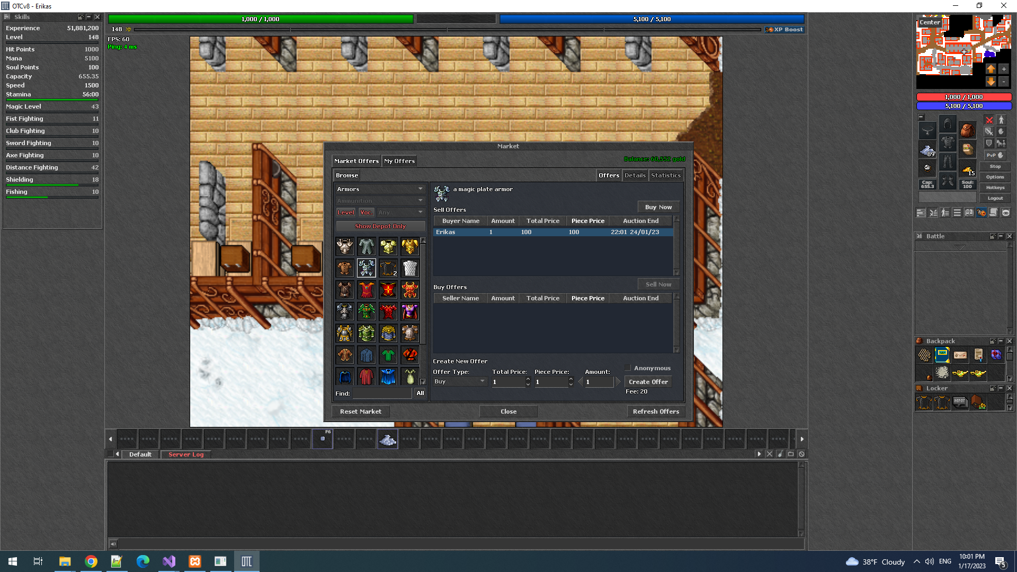Open the Offer Type Buy dropdown
The width and height of the screenshot is (1017, 572).
[460, 381]
